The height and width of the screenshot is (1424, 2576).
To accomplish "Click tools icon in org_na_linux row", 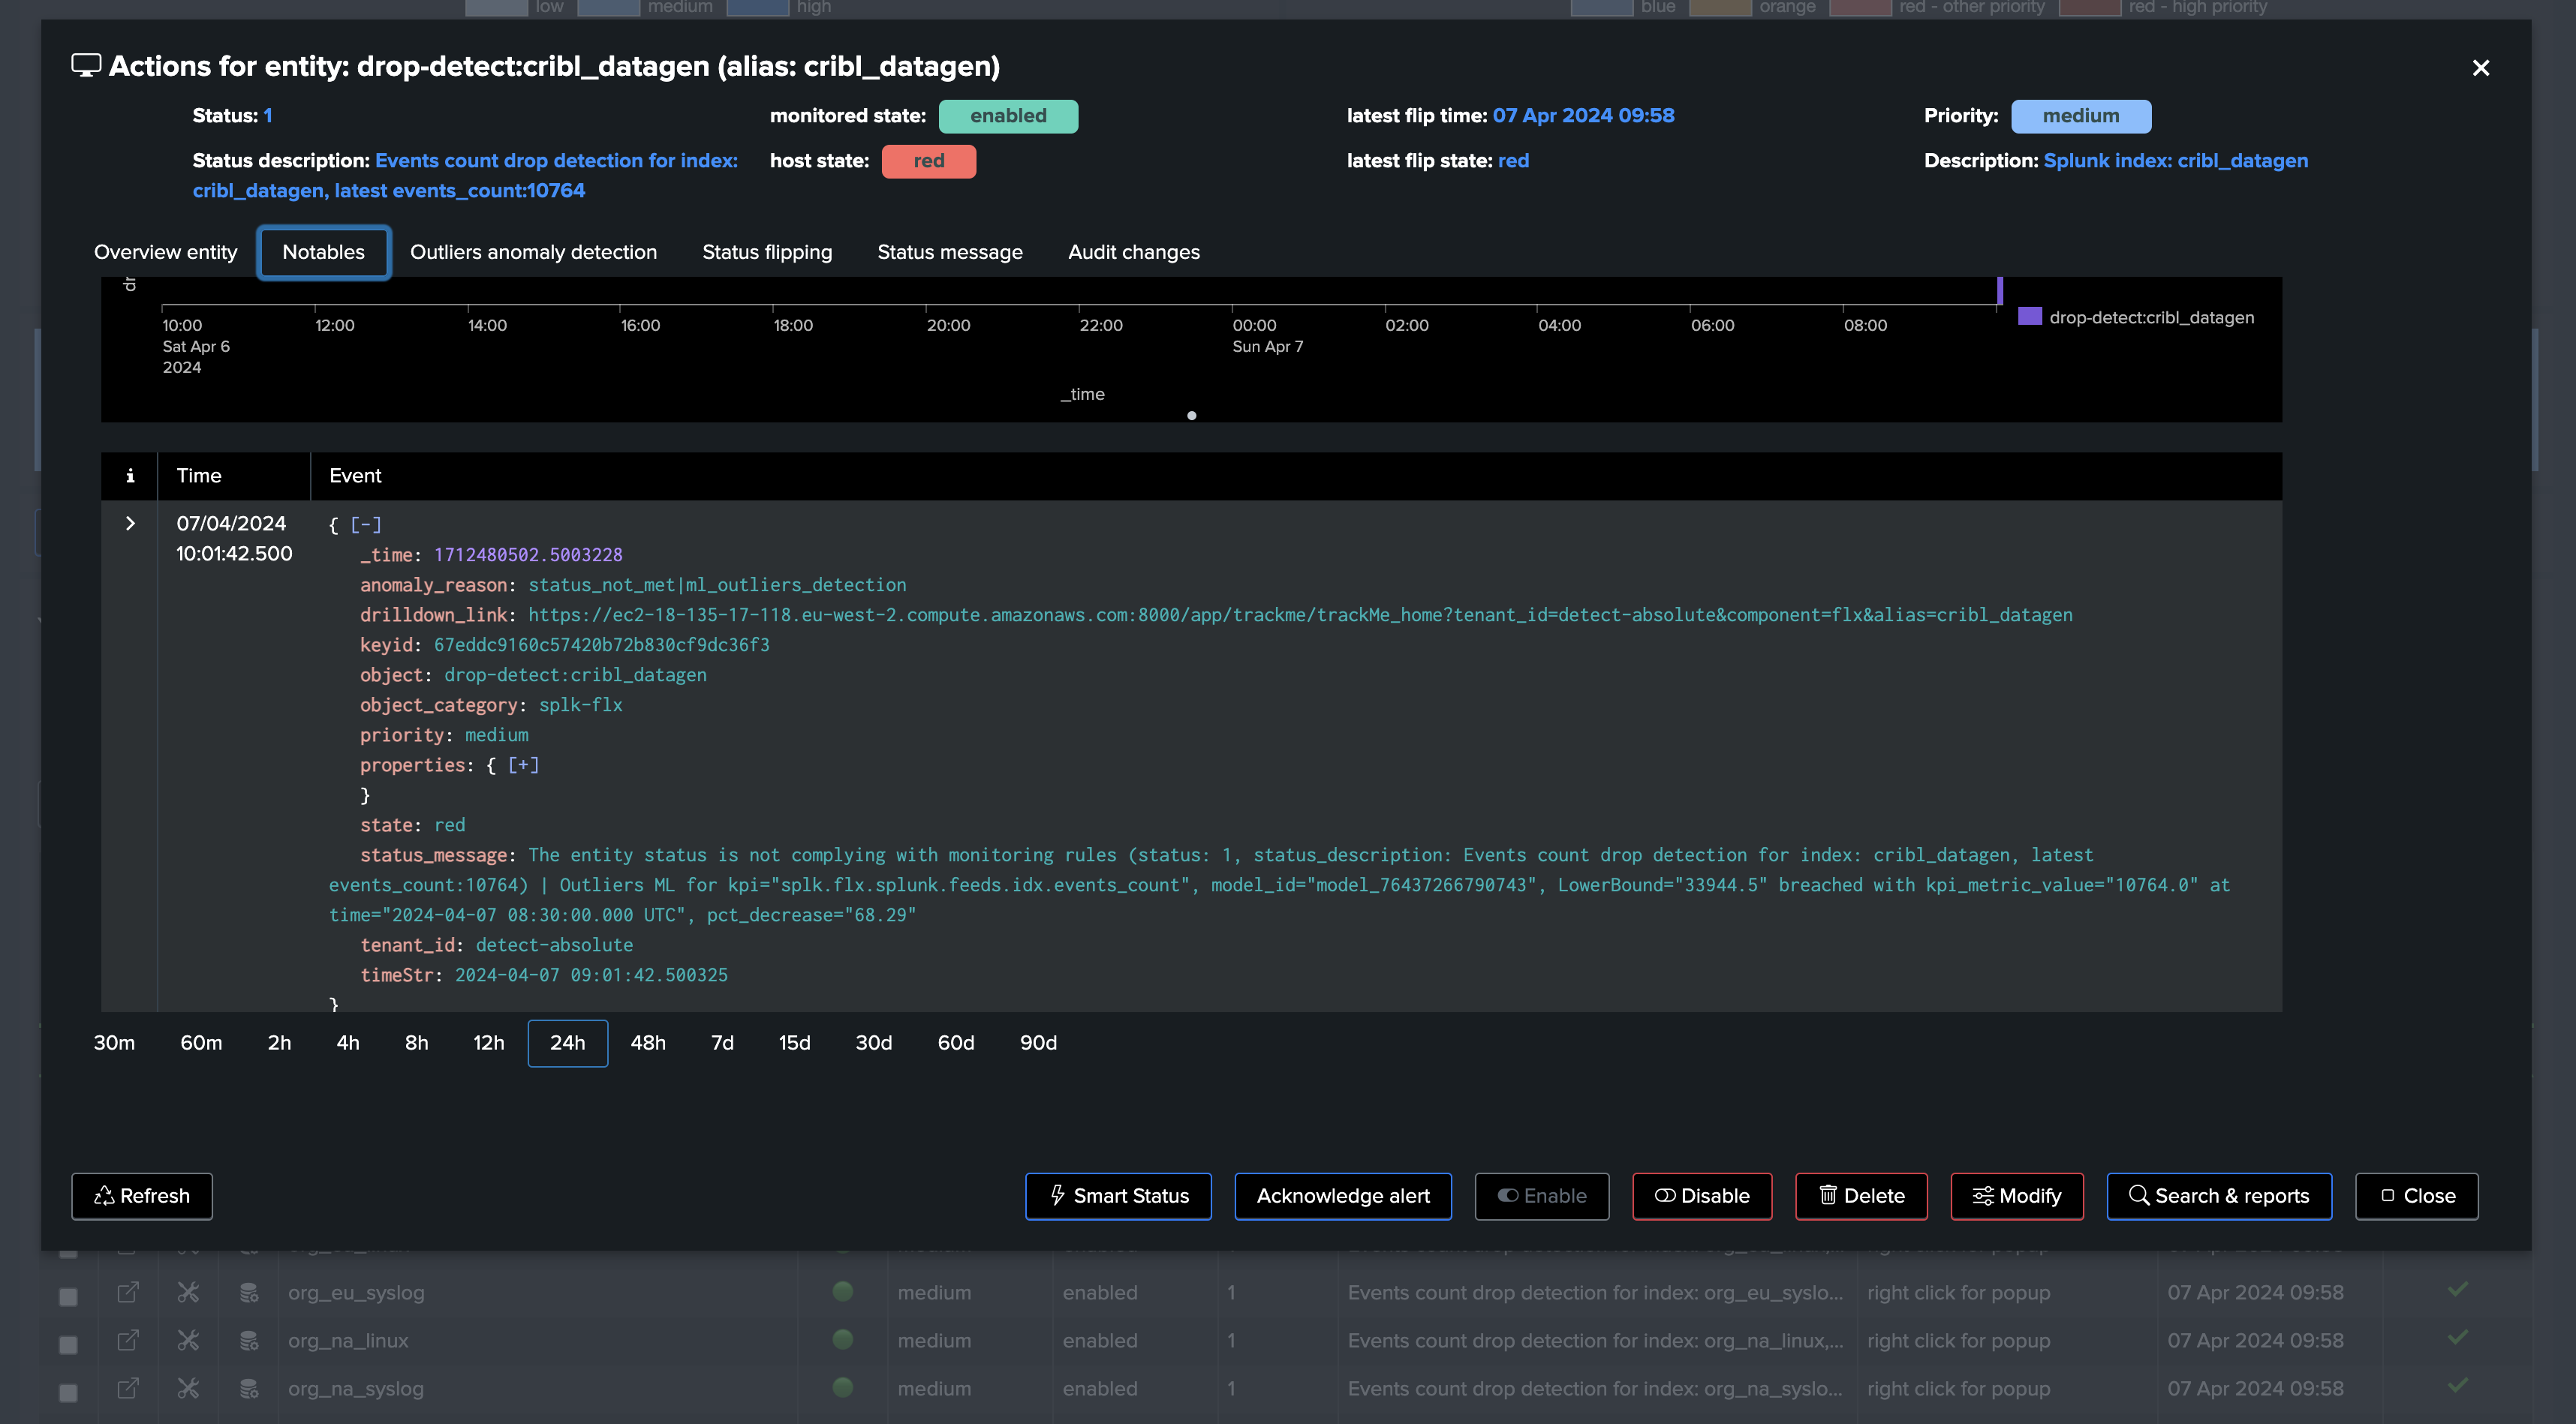I will pos(188,1340).
